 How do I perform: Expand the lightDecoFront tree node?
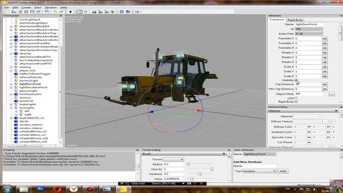(11, 84)
